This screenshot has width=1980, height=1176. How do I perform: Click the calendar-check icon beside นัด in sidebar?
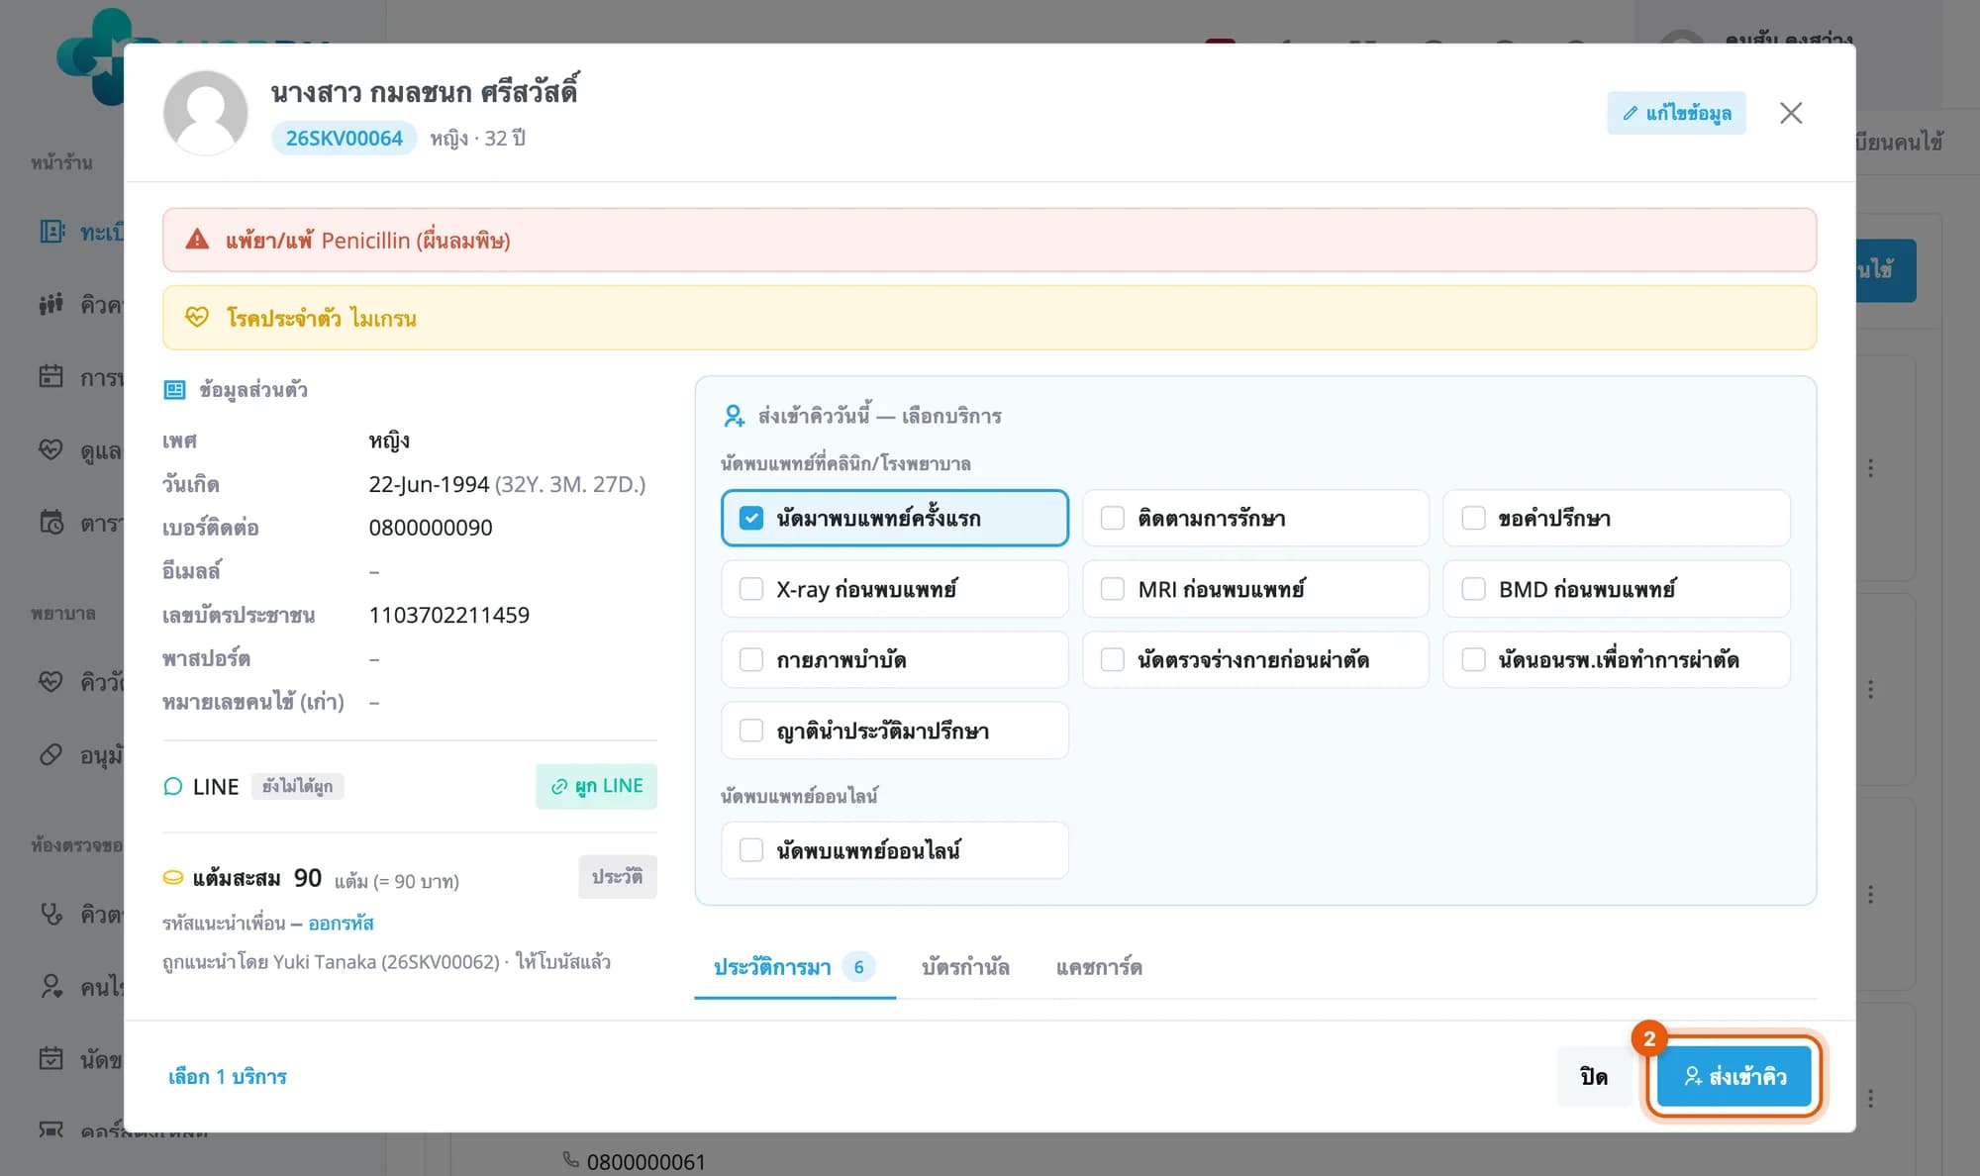[x=50, y=1059]
